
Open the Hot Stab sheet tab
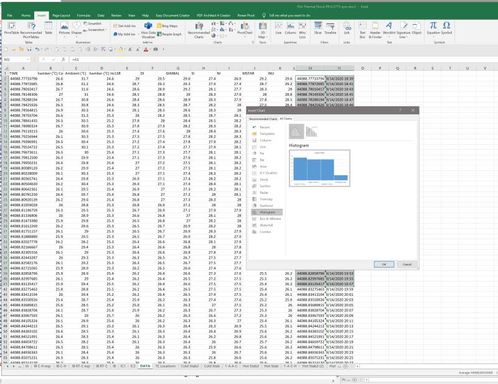(271, 366)
